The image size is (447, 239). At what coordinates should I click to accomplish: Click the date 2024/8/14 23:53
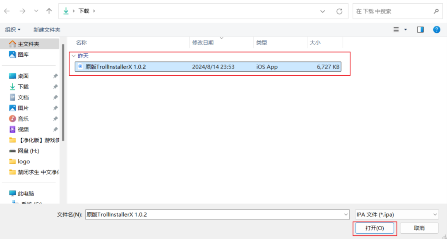coord(213,67)
